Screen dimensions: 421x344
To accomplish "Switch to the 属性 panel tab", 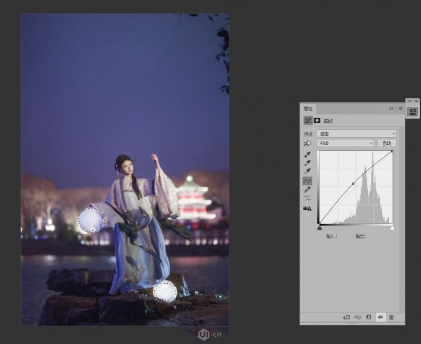I will coord(308,109).
